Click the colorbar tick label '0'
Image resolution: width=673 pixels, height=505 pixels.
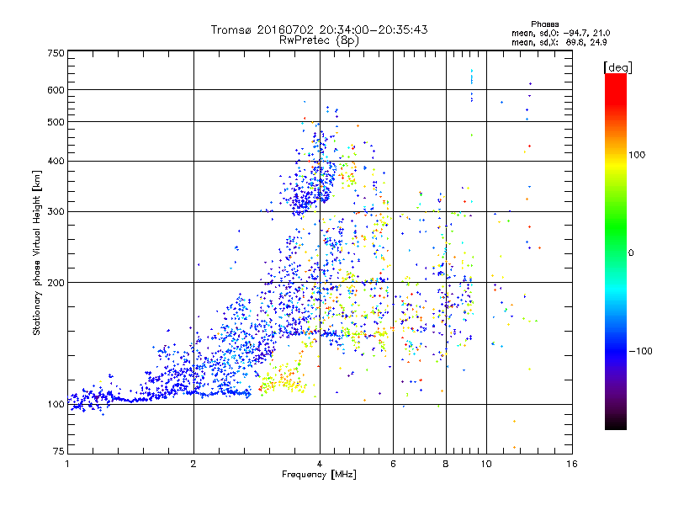(x=631, y=252)
